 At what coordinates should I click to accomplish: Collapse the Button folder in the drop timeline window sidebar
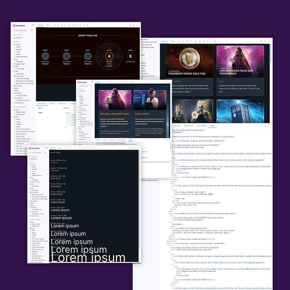click(16, 117)
